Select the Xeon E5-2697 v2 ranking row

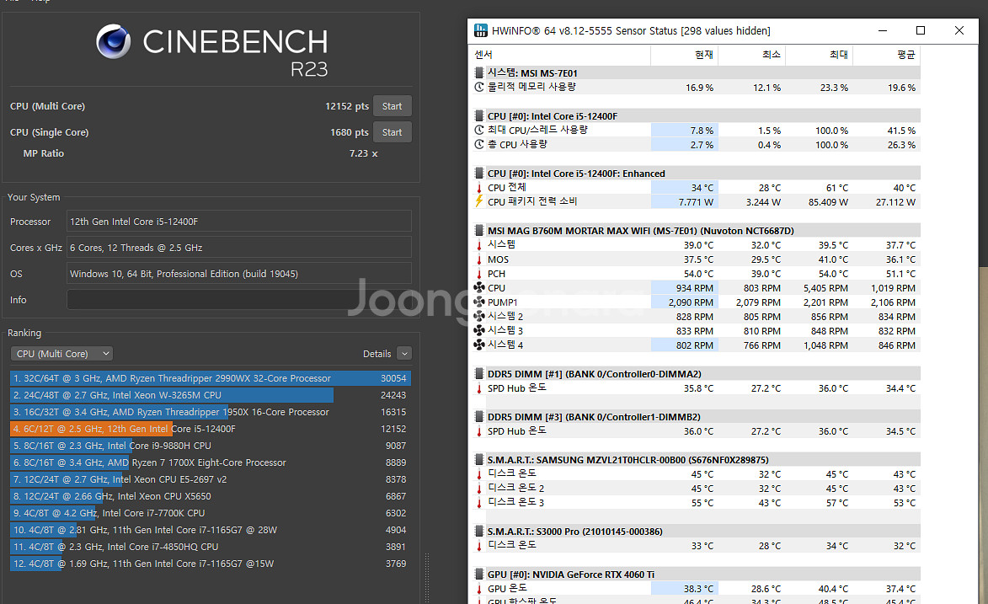pyautogui.click(x=211, y=479)
